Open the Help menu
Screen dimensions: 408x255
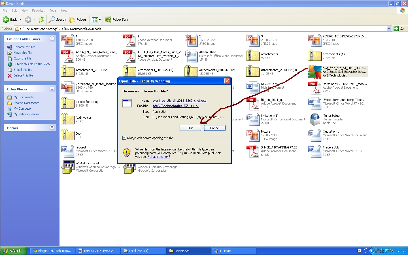tap(64, 10)
